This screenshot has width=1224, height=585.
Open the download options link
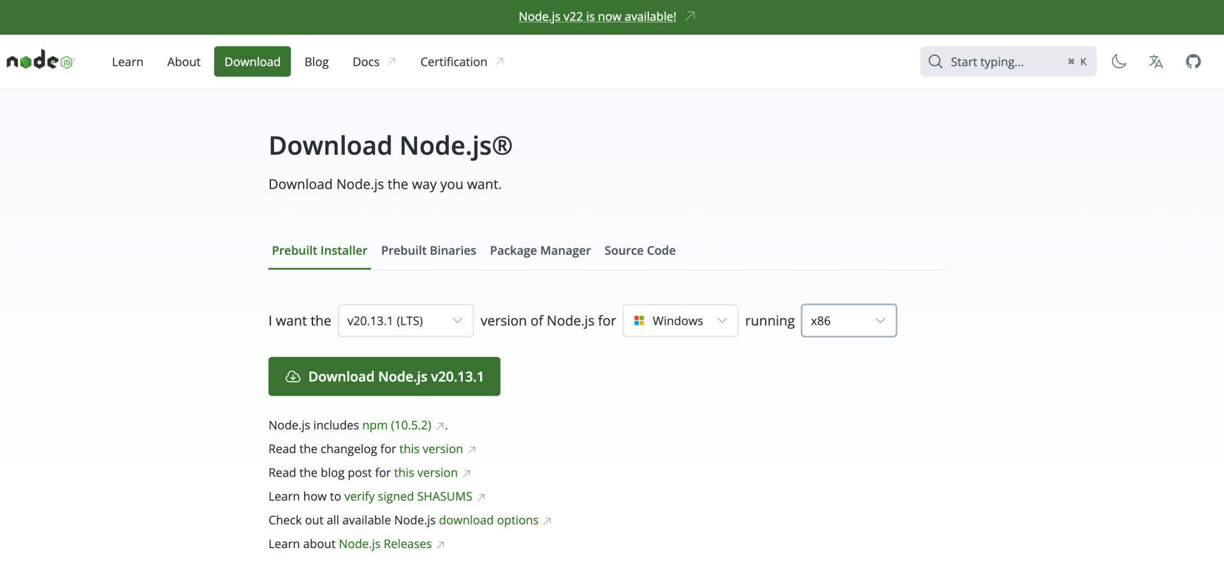(489, 520)
